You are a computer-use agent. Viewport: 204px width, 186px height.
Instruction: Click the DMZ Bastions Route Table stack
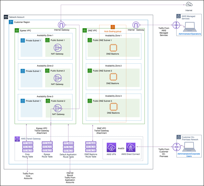tap(90, 147)
